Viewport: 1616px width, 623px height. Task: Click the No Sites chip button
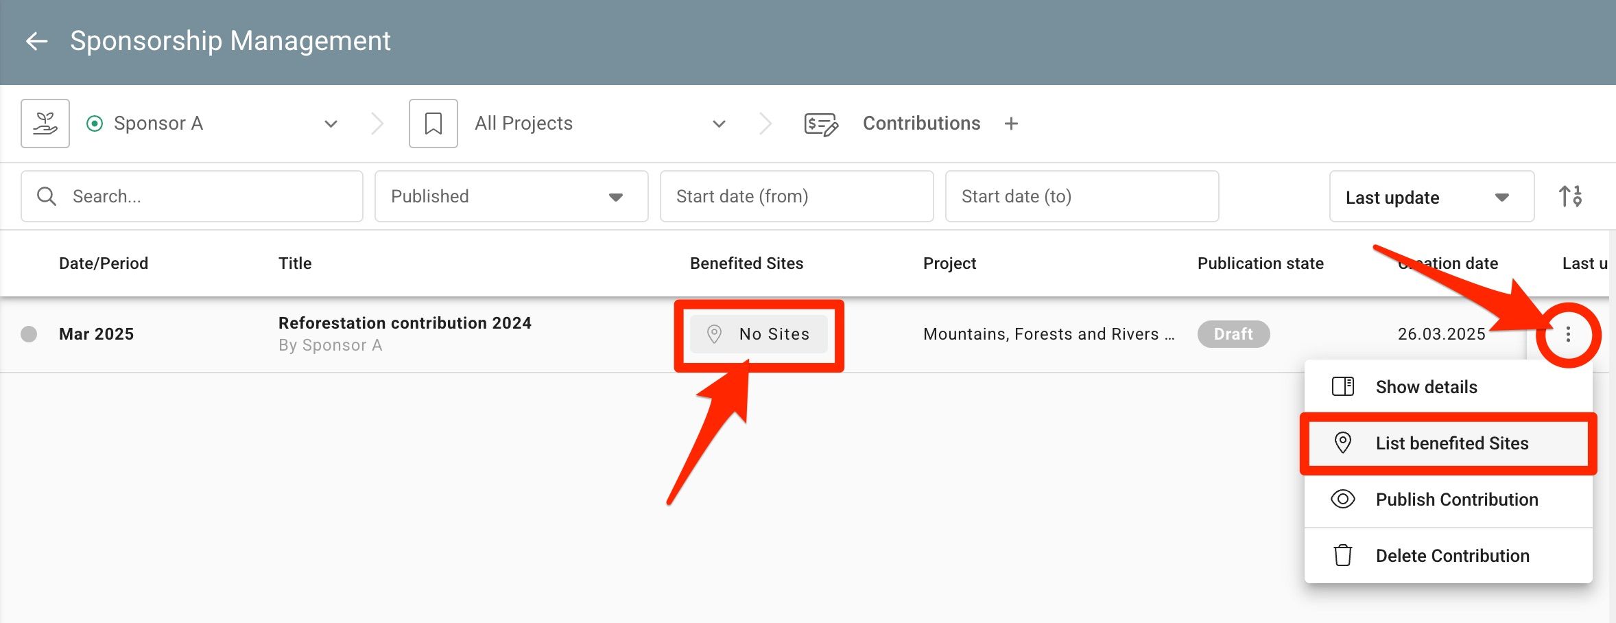(x=759, y=334)
